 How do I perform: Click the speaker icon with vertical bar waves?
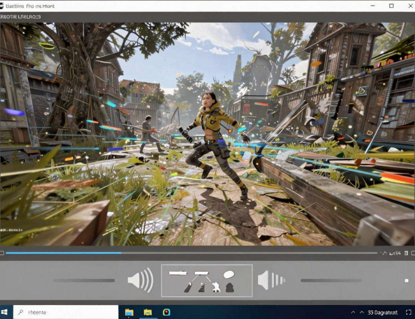[271, 280]
